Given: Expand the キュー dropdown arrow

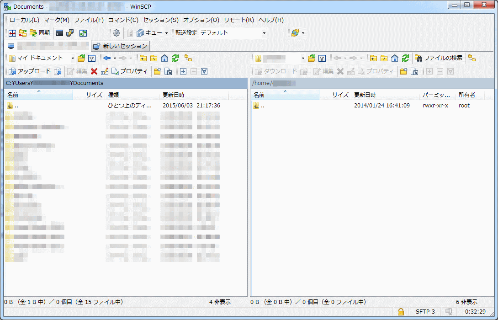Looking at the screenshot, I should coord(166,33).
